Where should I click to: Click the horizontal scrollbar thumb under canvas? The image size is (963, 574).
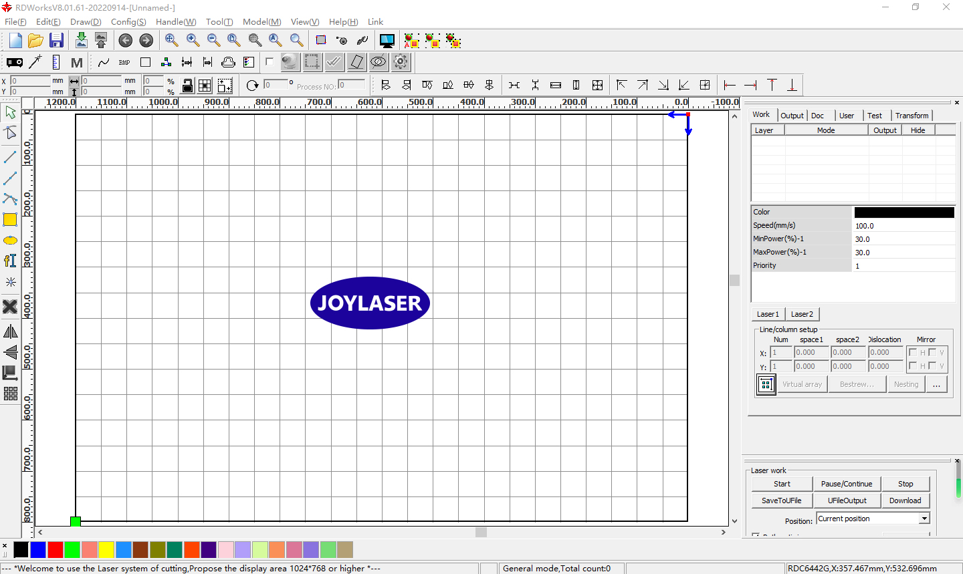pyautogui.click(x=481, y=532)
